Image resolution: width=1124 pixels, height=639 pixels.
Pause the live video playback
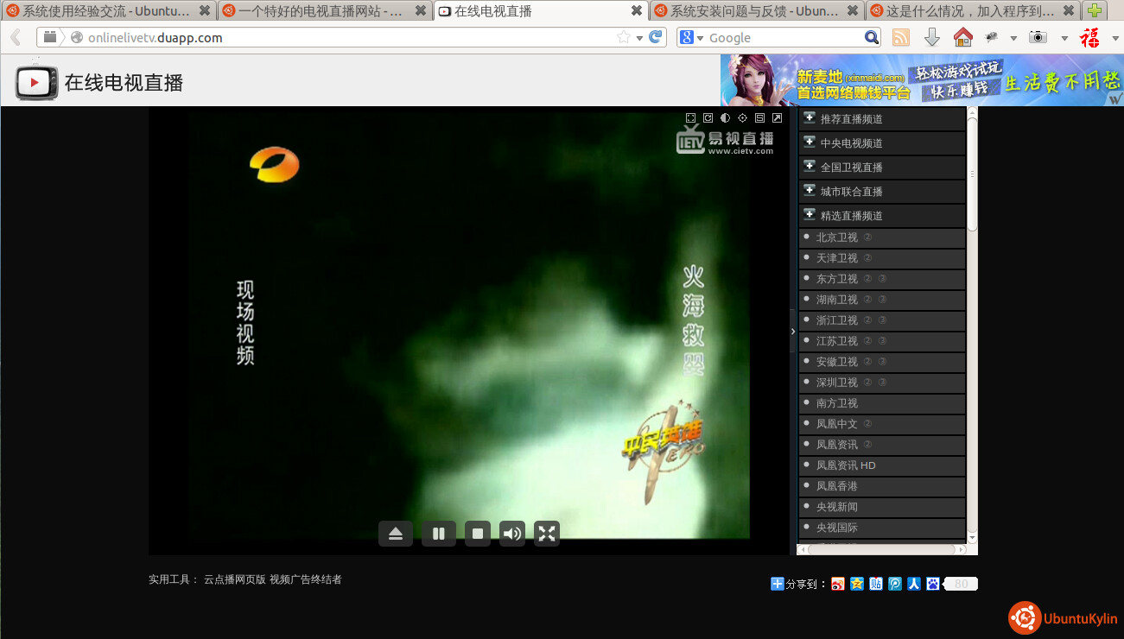(x=438, y=534)
